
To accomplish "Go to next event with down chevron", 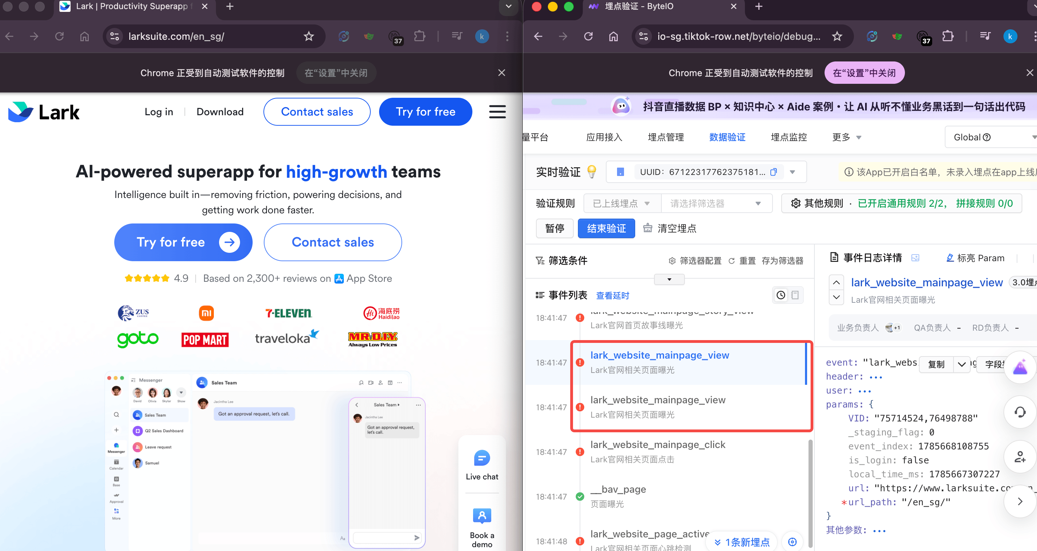I will tap(836, 297).
